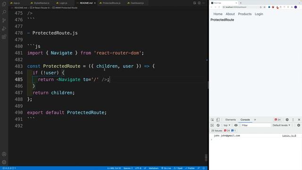Clear the console

218,125
